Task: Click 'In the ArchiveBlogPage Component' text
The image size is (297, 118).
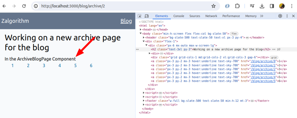Action: 40,59
